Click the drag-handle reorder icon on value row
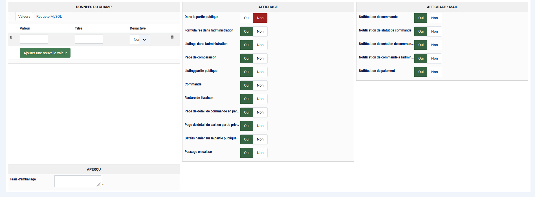535x197 pixels. 11,38
